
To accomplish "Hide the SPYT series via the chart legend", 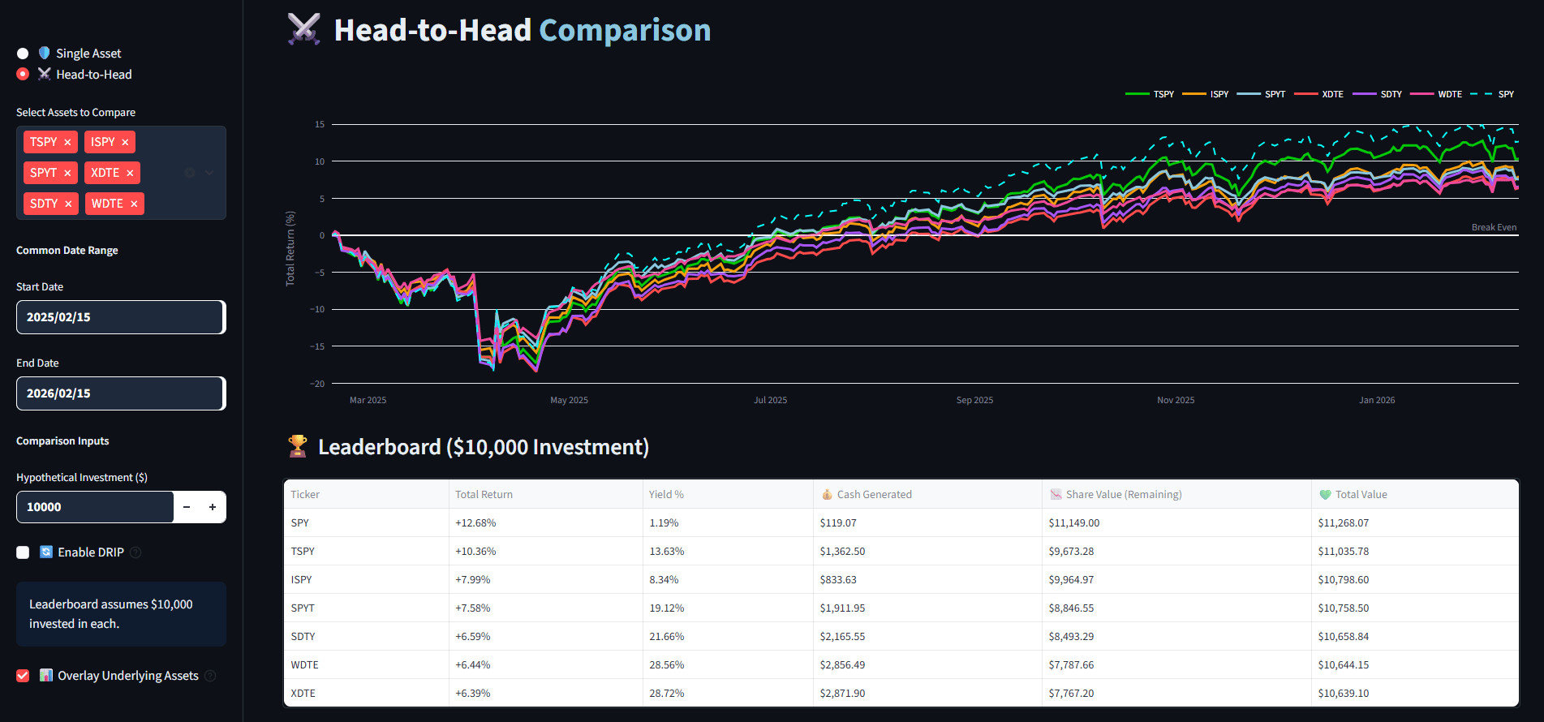I will (1261, 94).
